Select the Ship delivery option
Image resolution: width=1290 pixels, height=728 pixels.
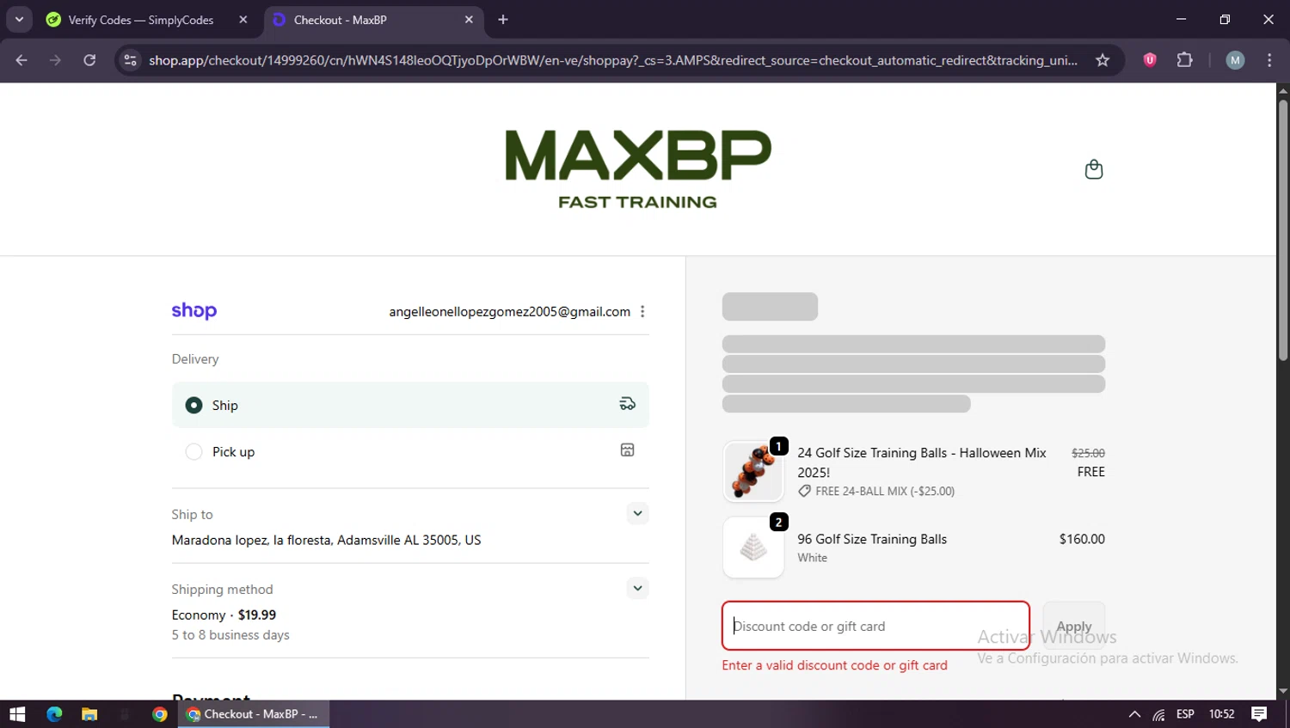point(410,405)
